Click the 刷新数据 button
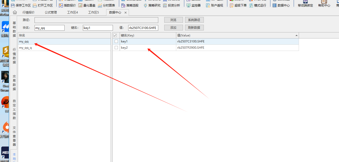339x162 pixels. coord(194,28)
